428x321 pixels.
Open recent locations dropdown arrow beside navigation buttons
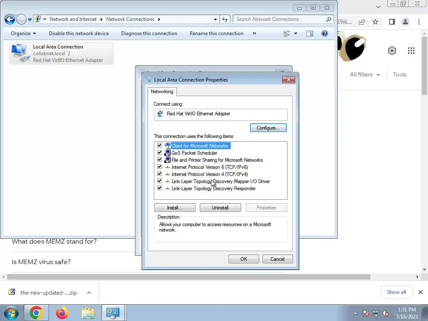click(x=30, y=20)
